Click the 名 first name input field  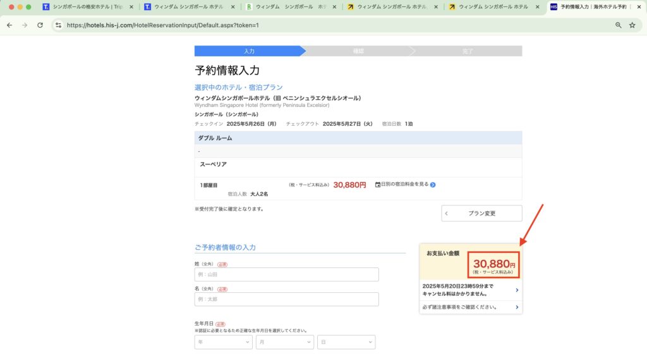(x=286, y=299)
